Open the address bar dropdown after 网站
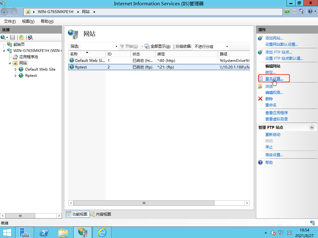The width and height of the screenshot is (318, 238). coord(94,12)
